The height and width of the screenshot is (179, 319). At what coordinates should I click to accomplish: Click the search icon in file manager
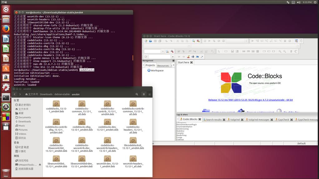pos(137,94)
